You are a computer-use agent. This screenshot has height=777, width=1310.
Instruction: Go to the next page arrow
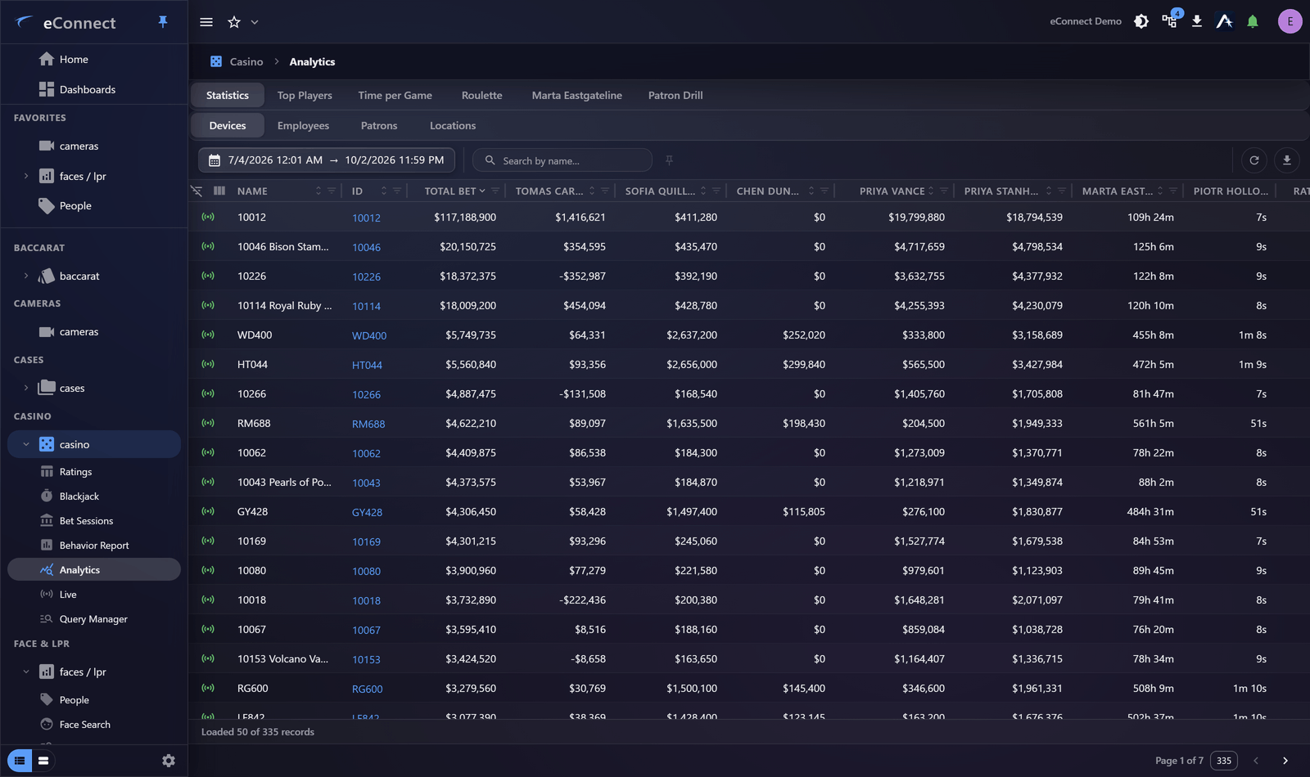pos(1285,761)
